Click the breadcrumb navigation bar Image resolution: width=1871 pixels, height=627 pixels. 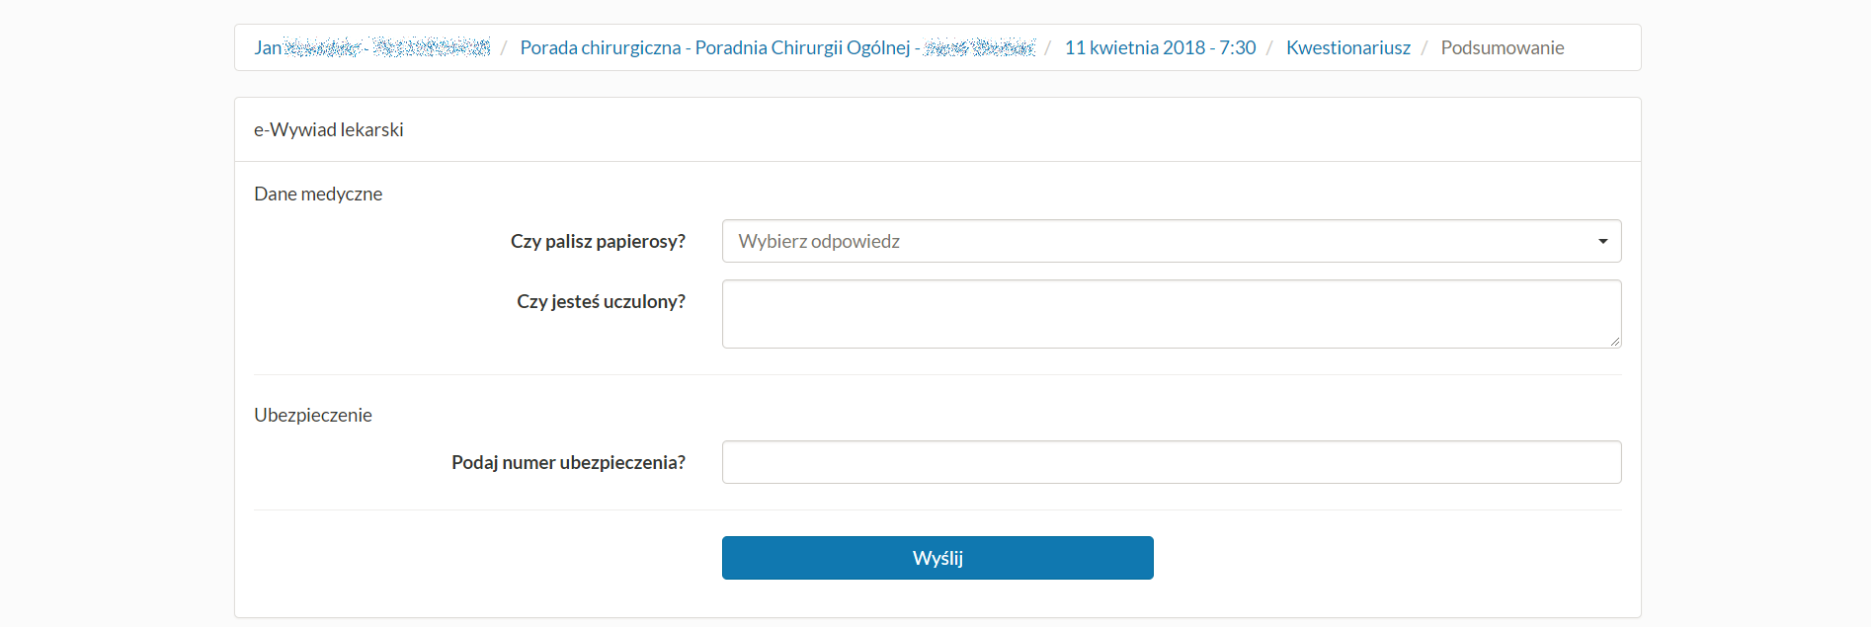tap(936, 46)
